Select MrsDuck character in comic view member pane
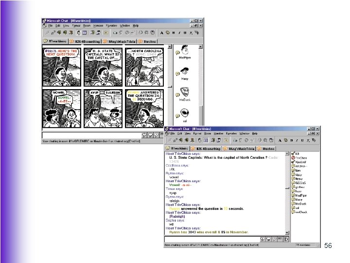This screenshot has width=350, height=263. coord(185,94)
